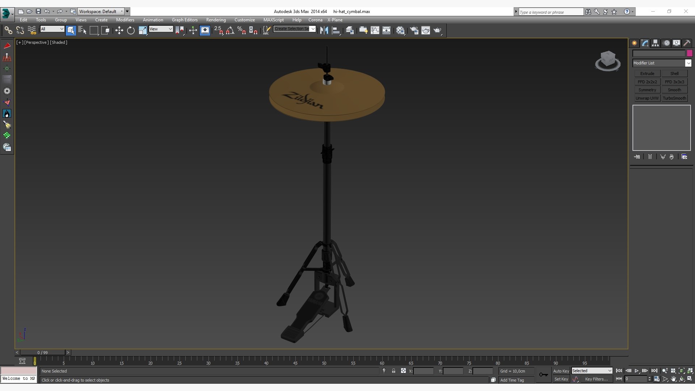Open reference coordinate View dropdown

click(x=161, y=29)
